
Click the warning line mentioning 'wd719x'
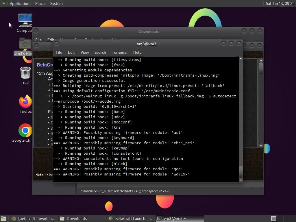[122, 174]
